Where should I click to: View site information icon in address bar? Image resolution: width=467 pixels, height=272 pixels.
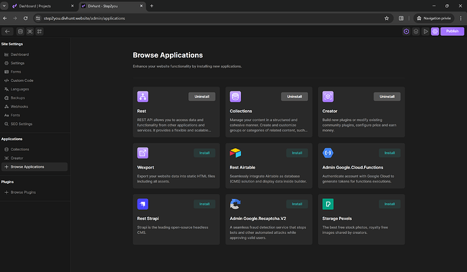pyautogui.click(x=38, y=18)
